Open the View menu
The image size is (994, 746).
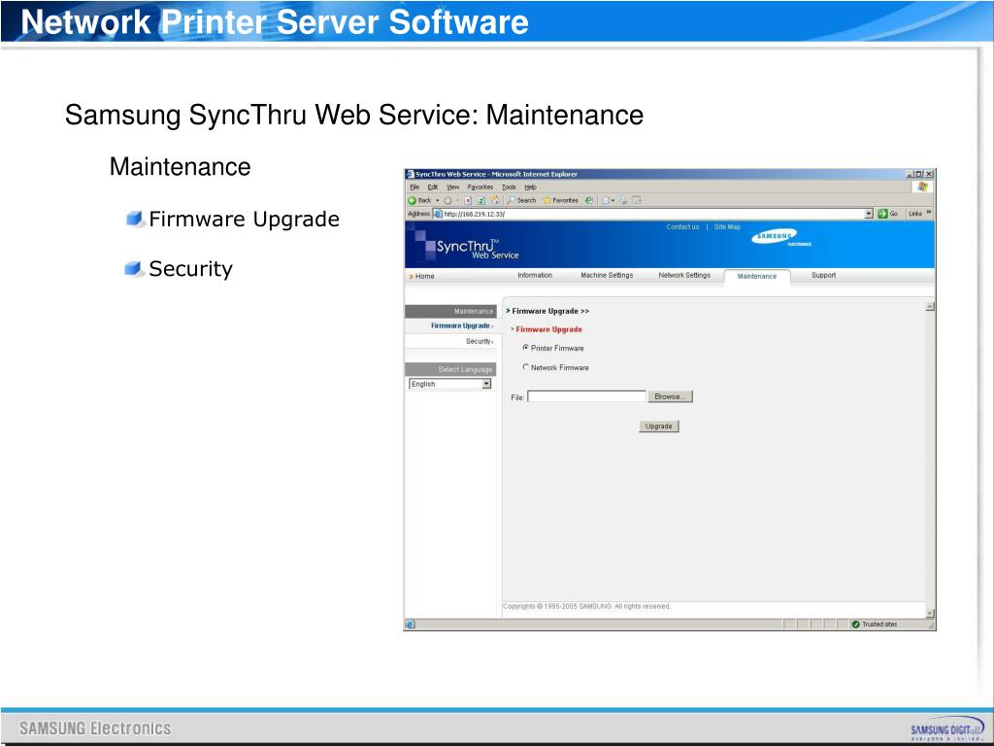click(452, 187)
